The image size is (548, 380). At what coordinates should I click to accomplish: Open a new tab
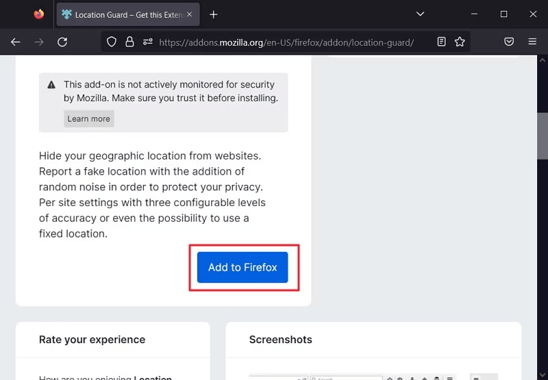pyautogui.click(x=214, y=14)
